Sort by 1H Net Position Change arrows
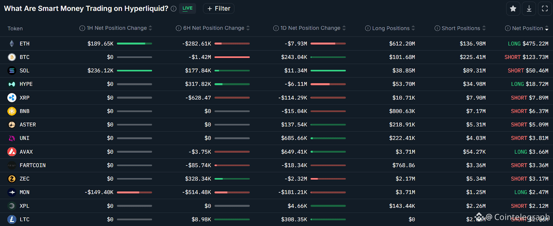Screen dimensions: 553x226 [150, 28]
